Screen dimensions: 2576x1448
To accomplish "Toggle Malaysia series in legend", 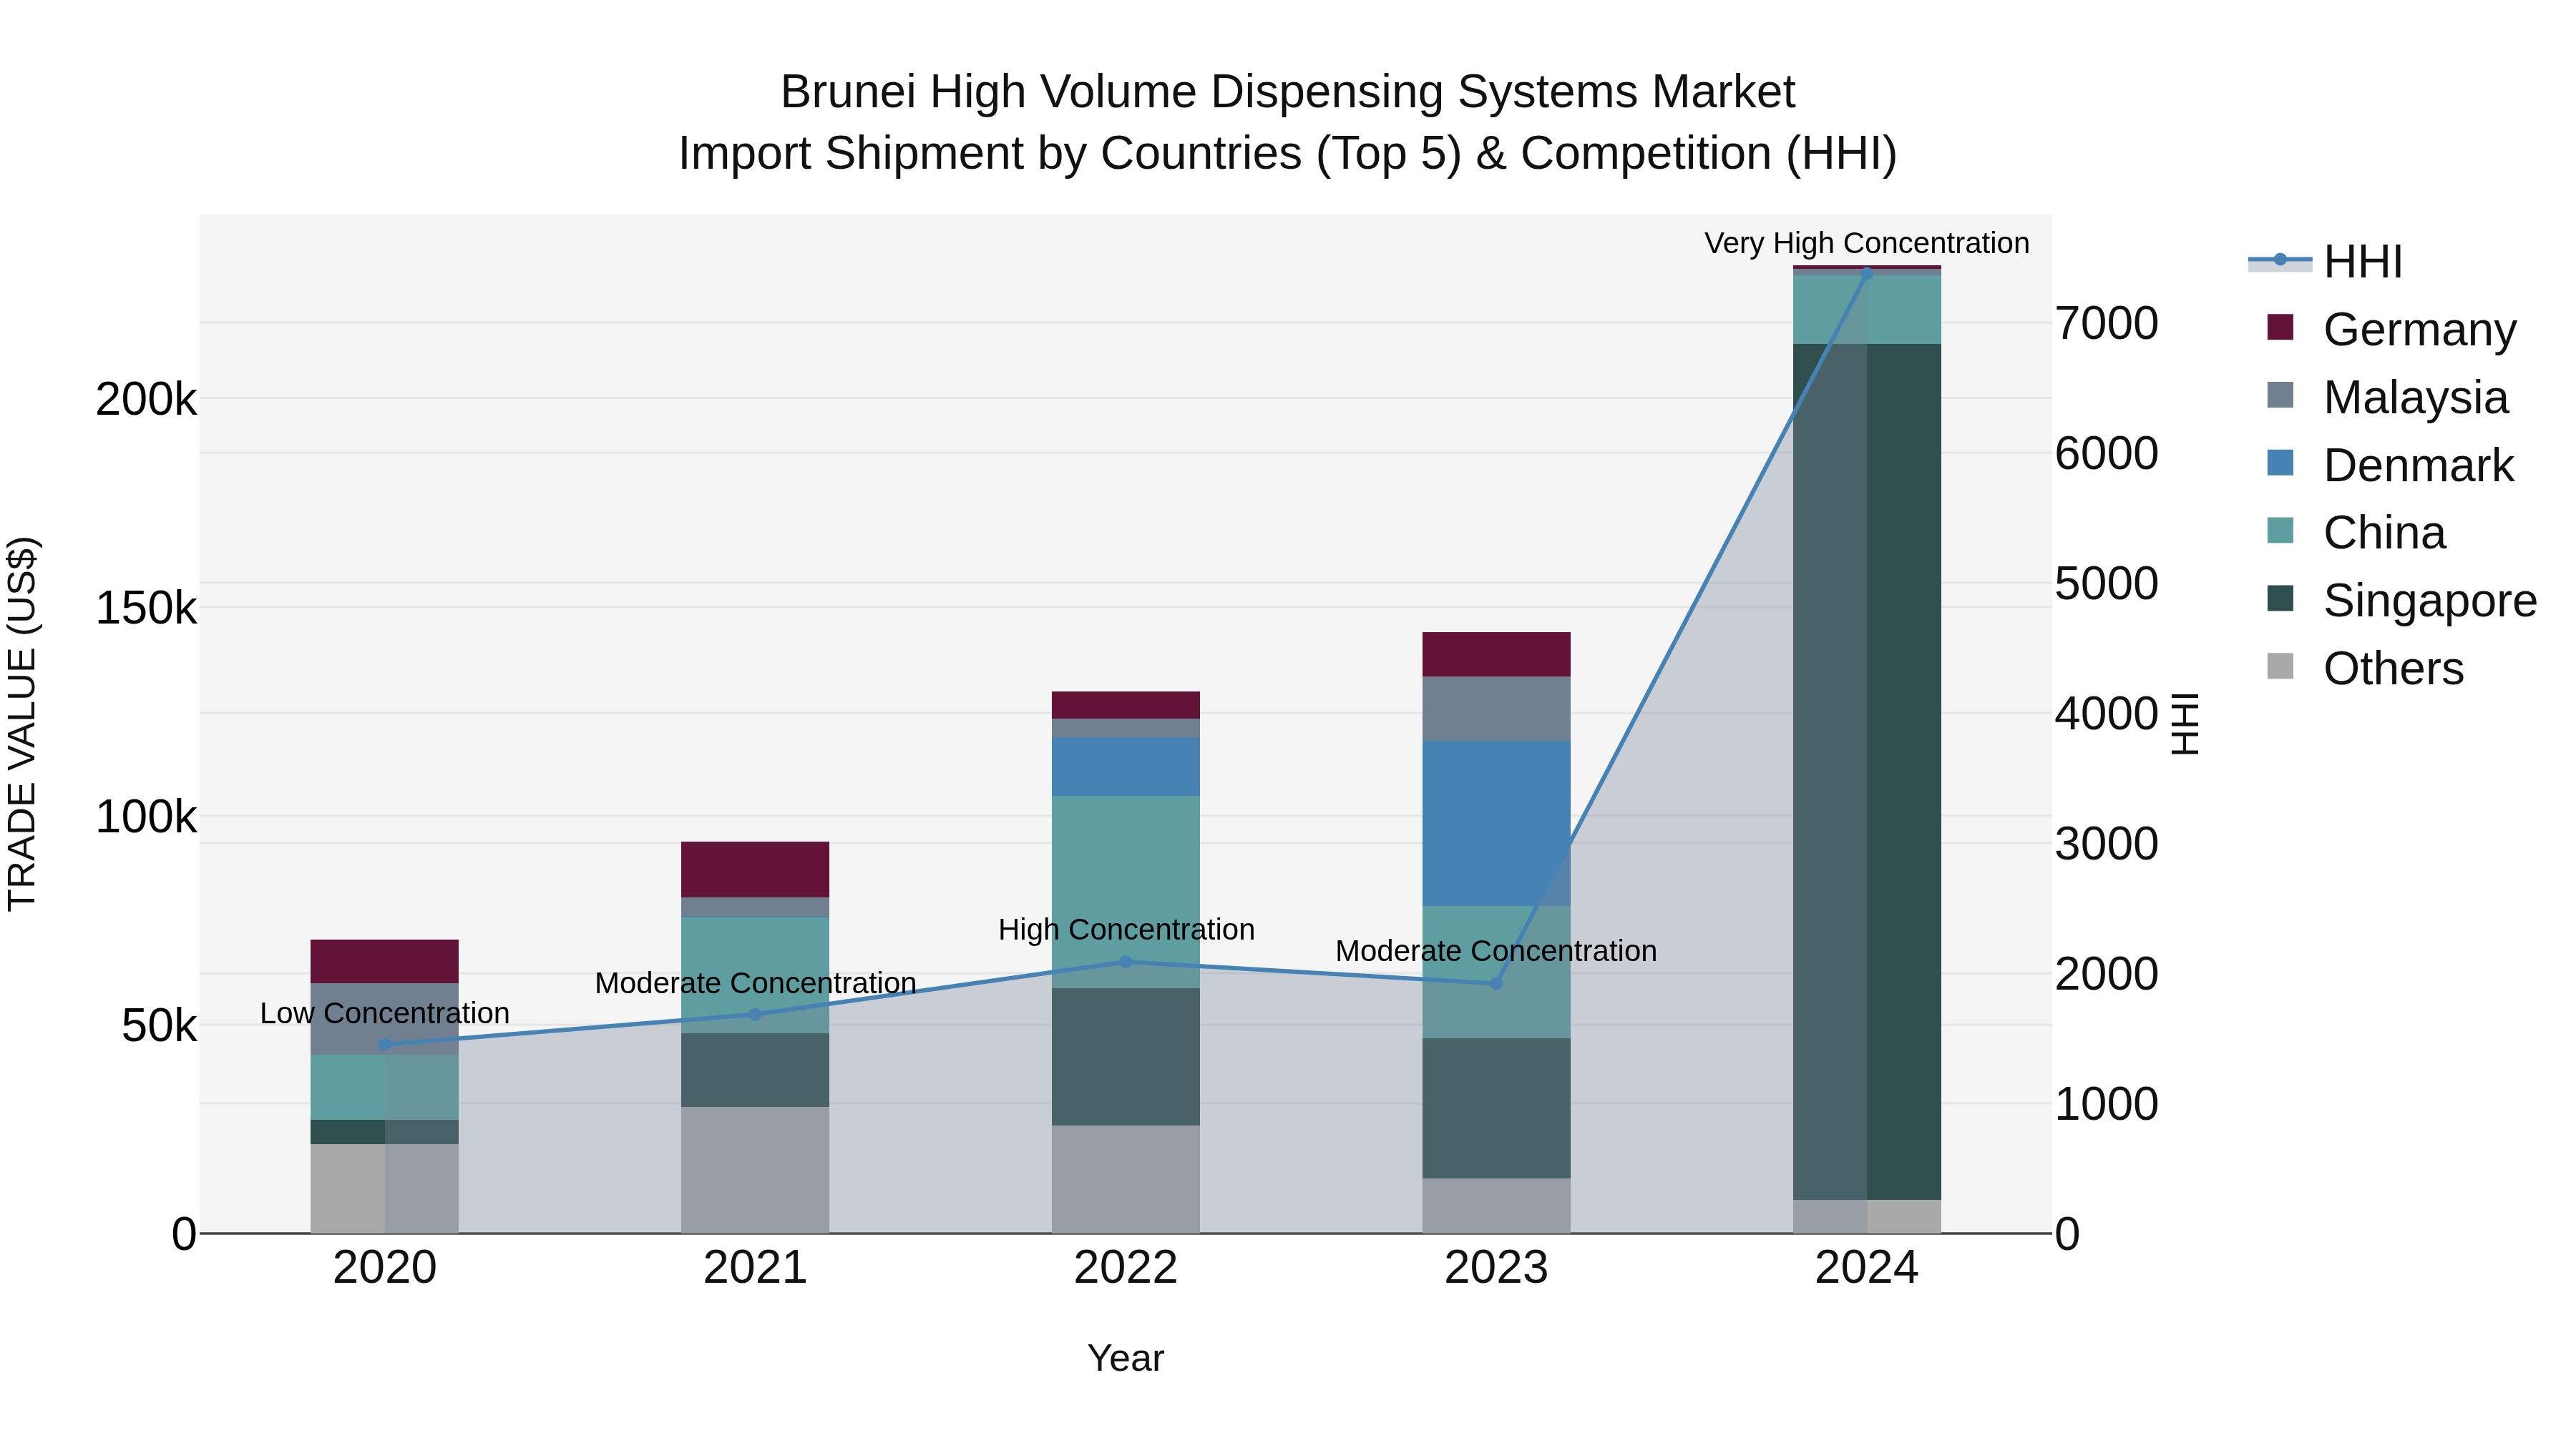I will 2388,397.
